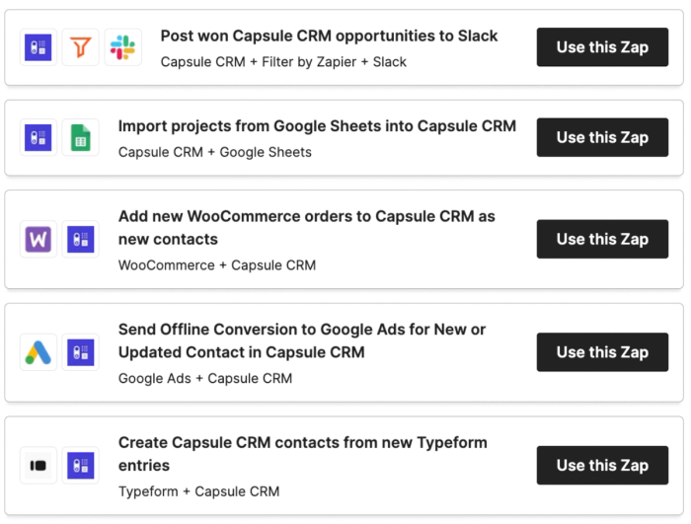Click Capsule CRM icon beside Google Sheets

pyautogui.click(x=38, y=137)
